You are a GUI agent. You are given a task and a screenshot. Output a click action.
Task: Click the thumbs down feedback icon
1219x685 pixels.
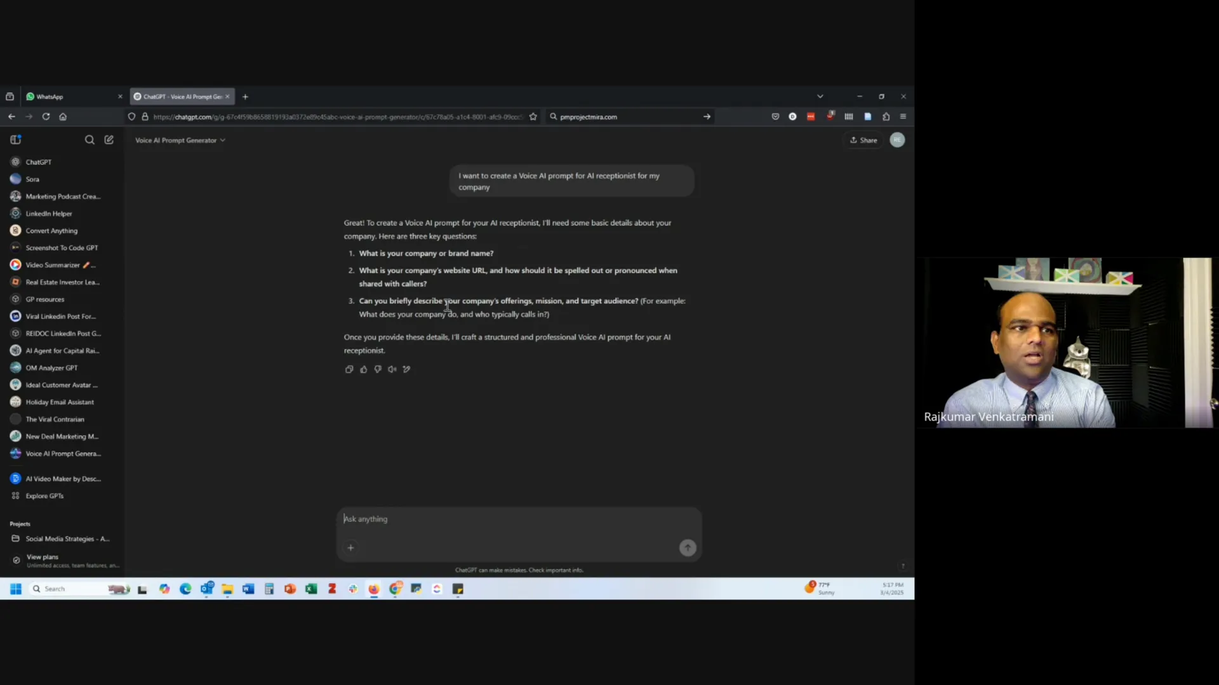pos(378,369)
